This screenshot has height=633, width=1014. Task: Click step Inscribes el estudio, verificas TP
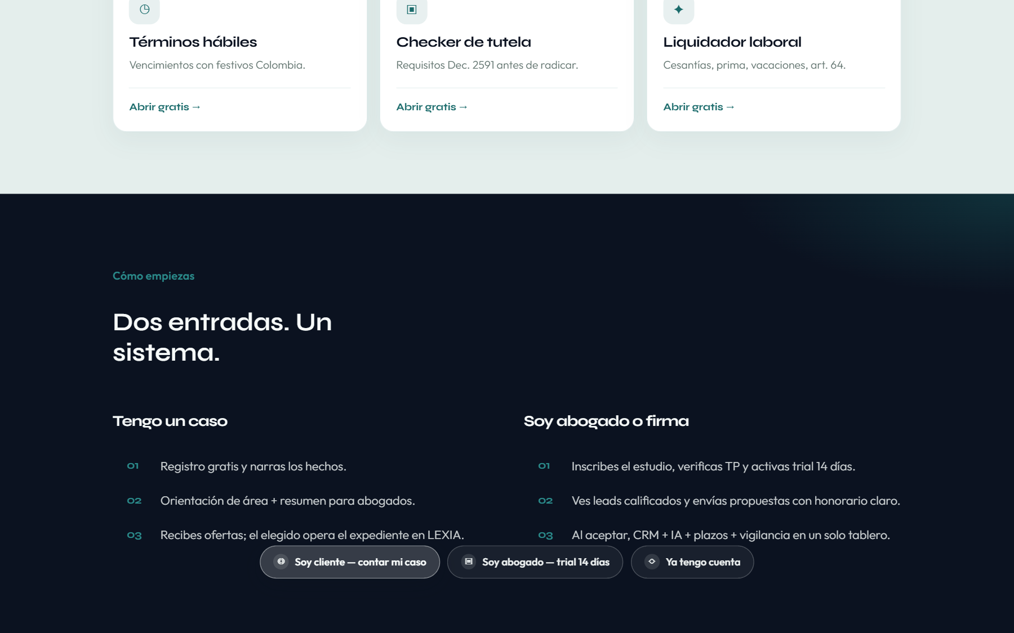[713, 466]
